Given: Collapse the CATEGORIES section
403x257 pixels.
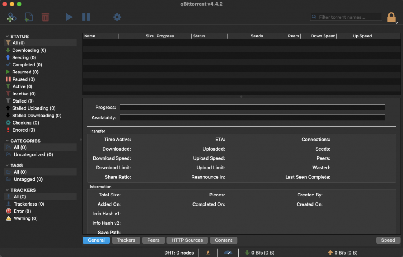Looking at the screenshot, I should (x=7, y=141).
